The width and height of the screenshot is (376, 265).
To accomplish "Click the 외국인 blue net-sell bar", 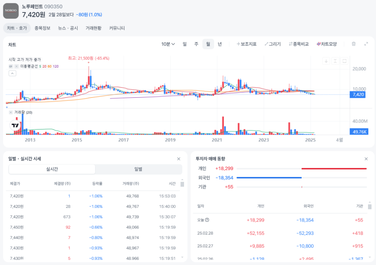I will click(269, 178).
